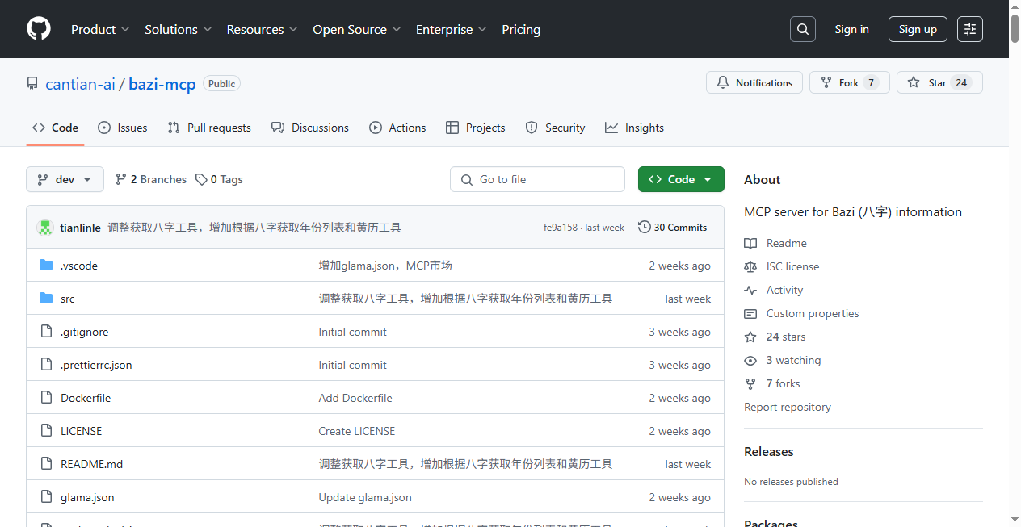Screen dimensions: 1021x527
Task: Click the Go to file search field
Action: [537, 179]
